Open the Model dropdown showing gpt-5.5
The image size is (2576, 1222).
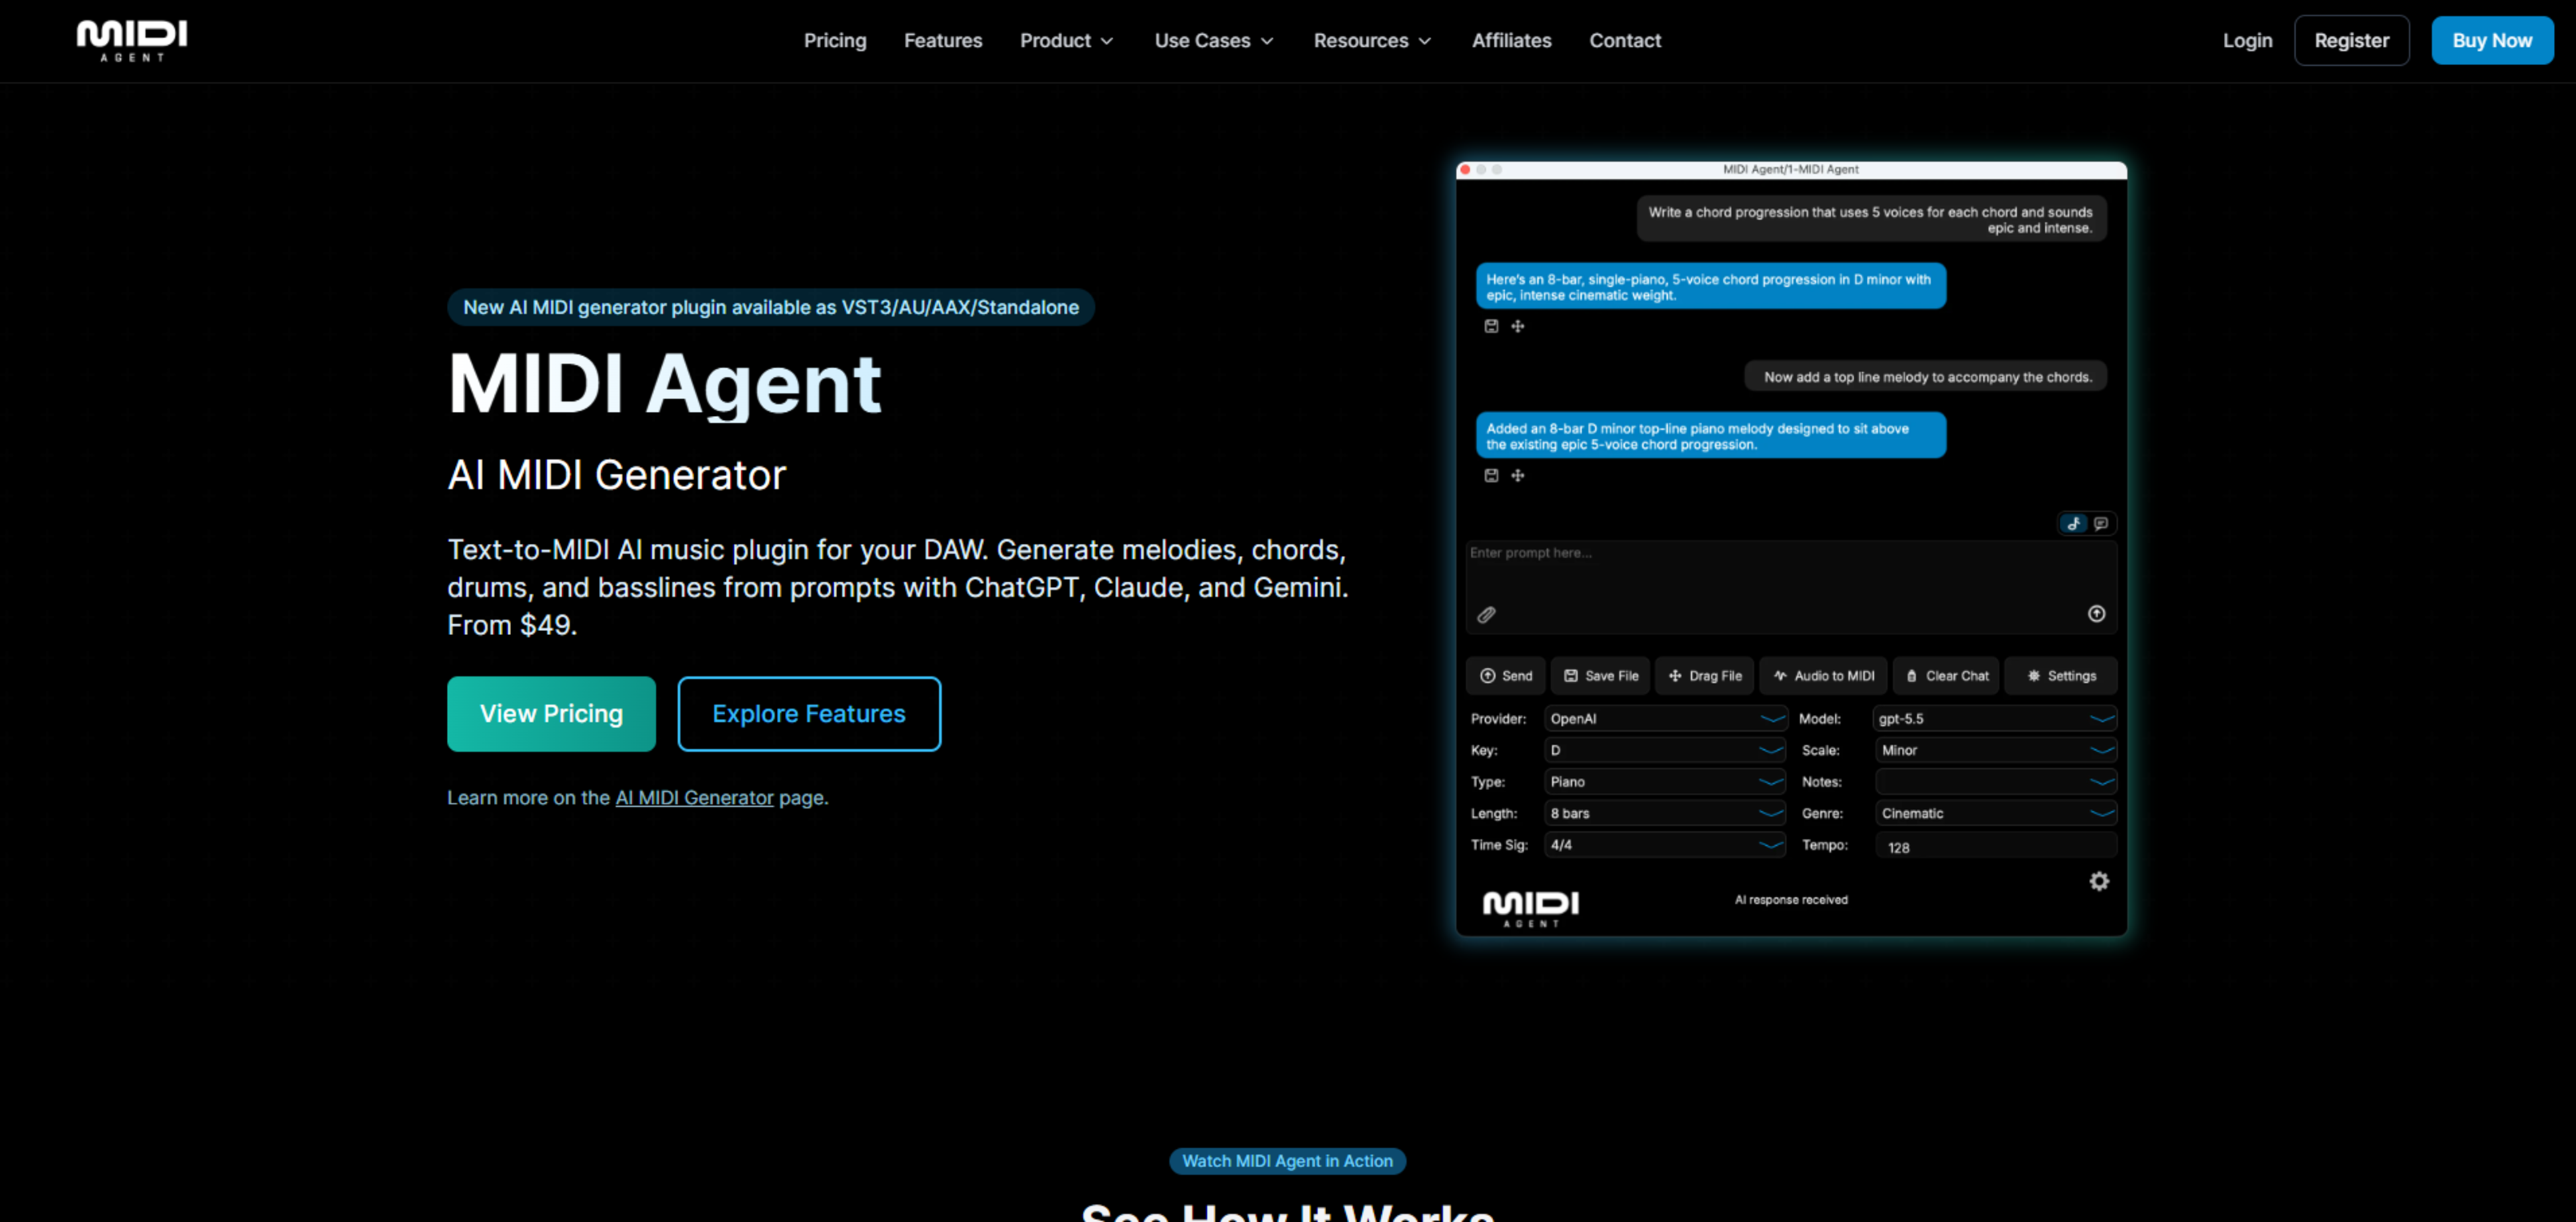click(1995, 718)
